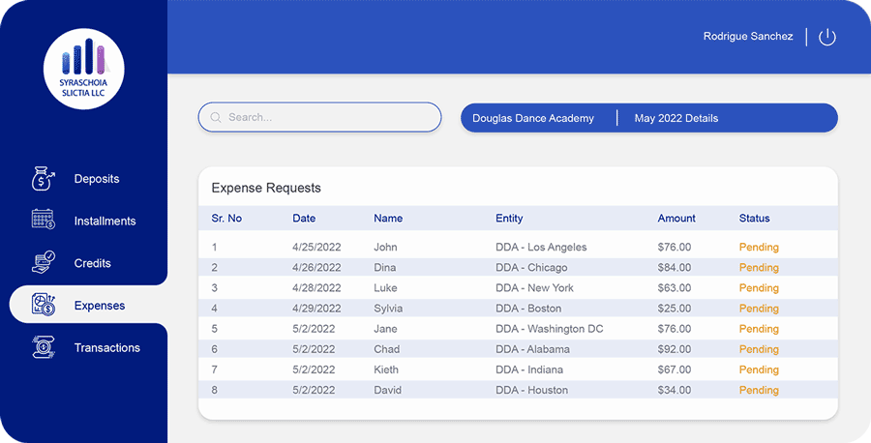
Task: Click entity DDA - New York
Action: click(x=534, y=288)
